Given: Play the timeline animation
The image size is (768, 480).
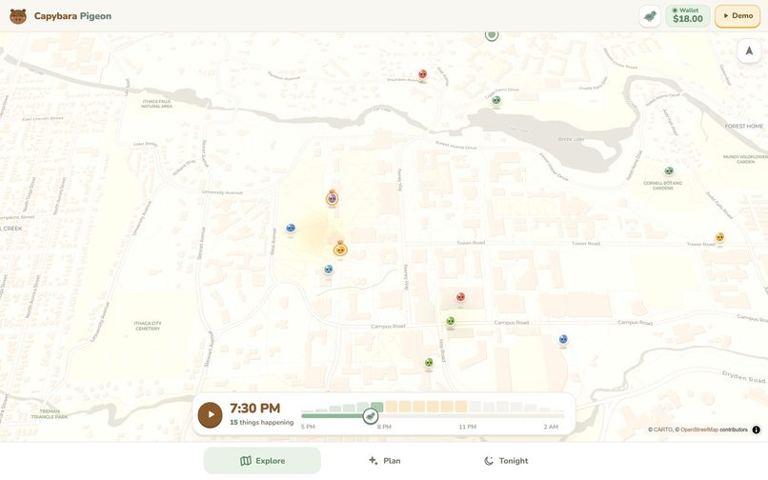Looking at the screenshot, I should click(211, 415).
